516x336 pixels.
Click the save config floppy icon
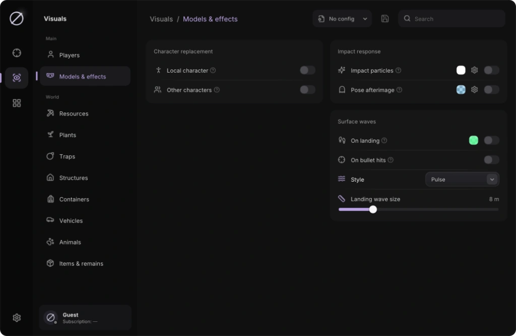pyautogui.click(x=384, y=19)
